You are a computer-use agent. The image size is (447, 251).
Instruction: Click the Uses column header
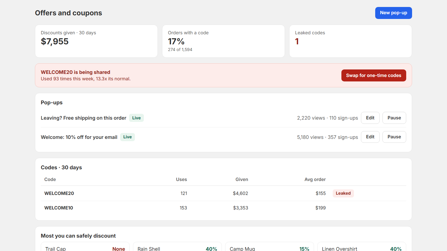pyautogui.click(x=181, y=179)
